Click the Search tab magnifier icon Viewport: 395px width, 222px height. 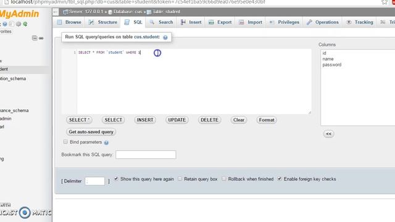tap(152, 22)
